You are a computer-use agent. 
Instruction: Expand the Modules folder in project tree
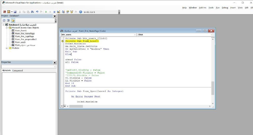pos(7,48)
